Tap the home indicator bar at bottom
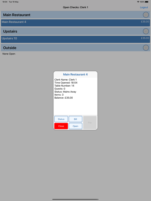Image resolution: width=151 pixels, height=201 pixels. click(75, 199)
